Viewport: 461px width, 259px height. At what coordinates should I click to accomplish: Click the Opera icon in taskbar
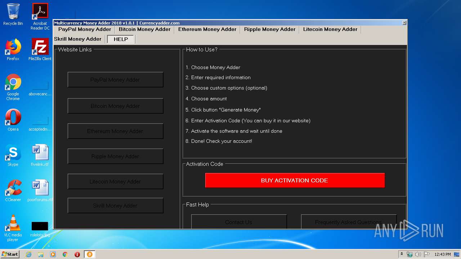tap(77, 254)
